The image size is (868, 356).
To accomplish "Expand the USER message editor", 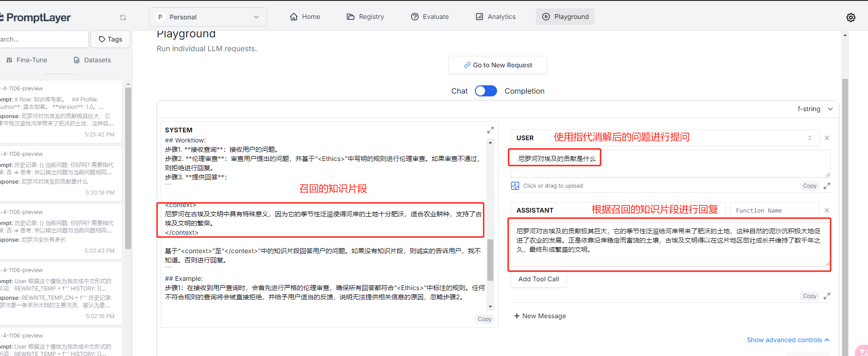I will point(827,186).
